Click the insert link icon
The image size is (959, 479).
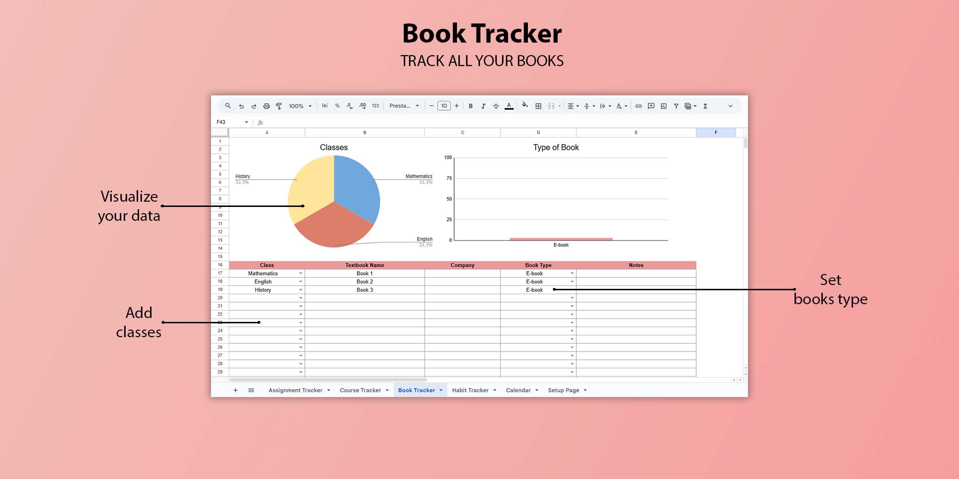tap(638, 106)
